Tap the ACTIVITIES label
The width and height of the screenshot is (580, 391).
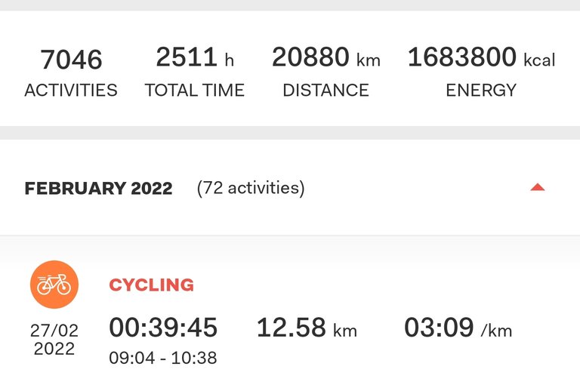[x=71, y=90]
